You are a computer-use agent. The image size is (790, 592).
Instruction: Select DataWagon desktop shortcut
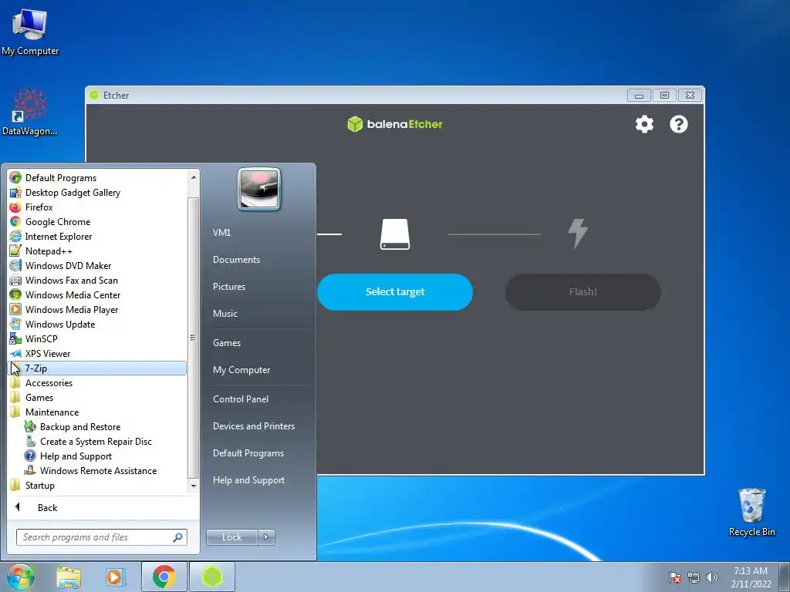(30, 113)
